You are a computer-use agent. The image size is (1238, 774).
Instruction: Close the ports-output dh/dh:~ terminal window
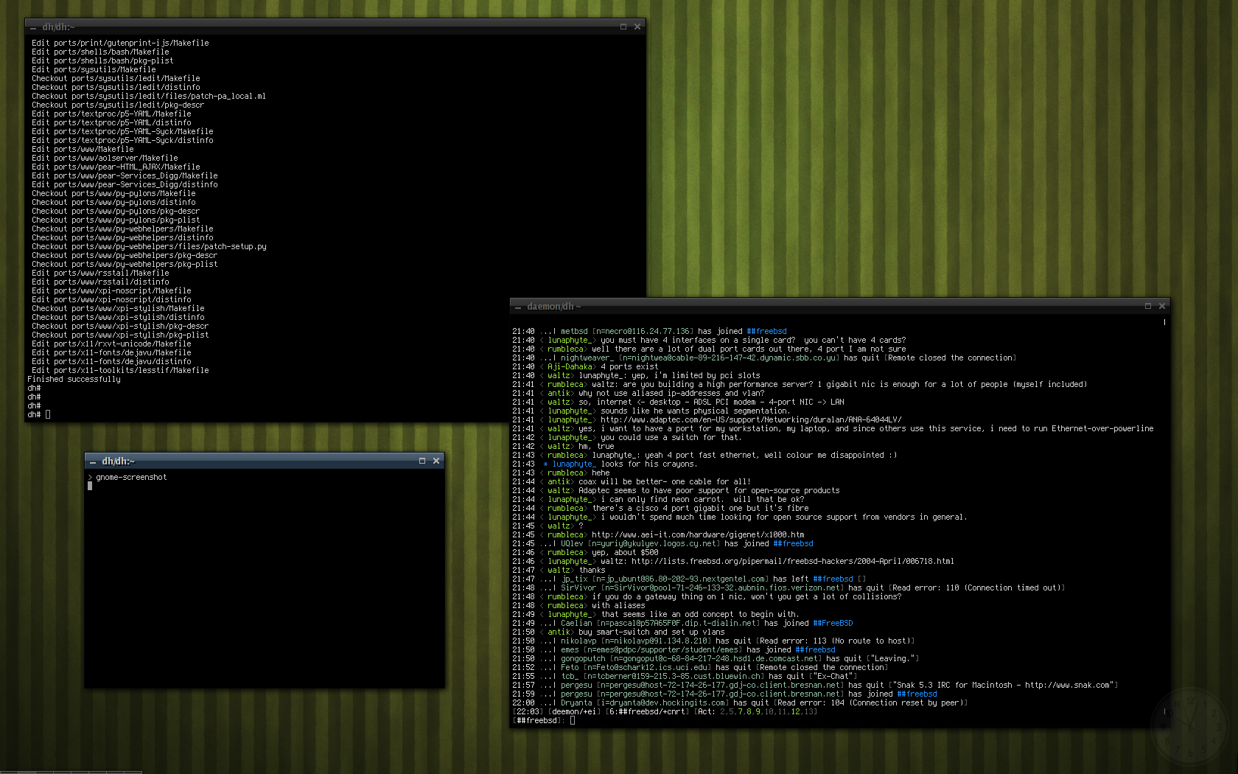(637, 27)
